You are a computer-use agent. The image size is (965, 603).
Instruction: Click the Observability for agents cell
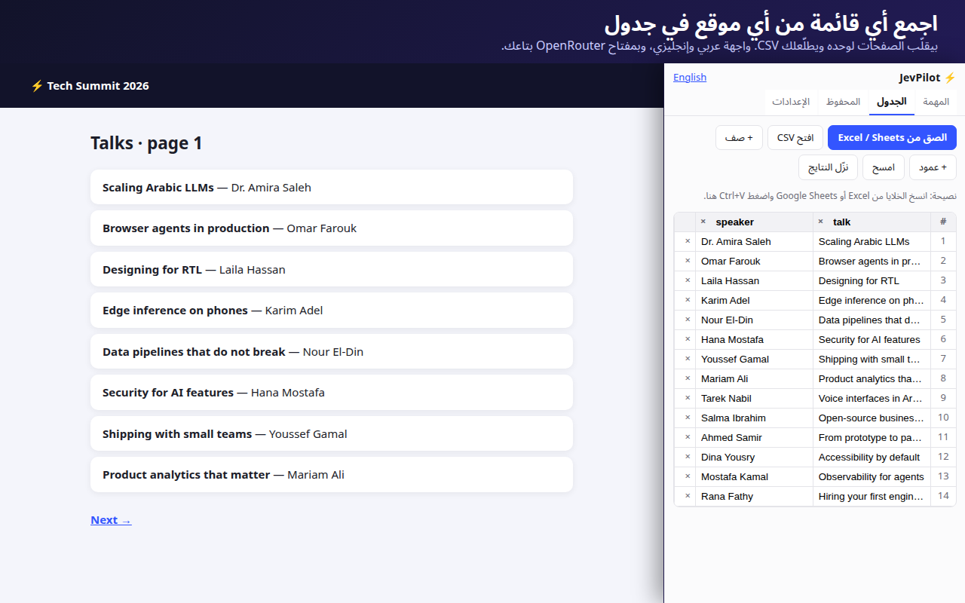click(872, 476)
